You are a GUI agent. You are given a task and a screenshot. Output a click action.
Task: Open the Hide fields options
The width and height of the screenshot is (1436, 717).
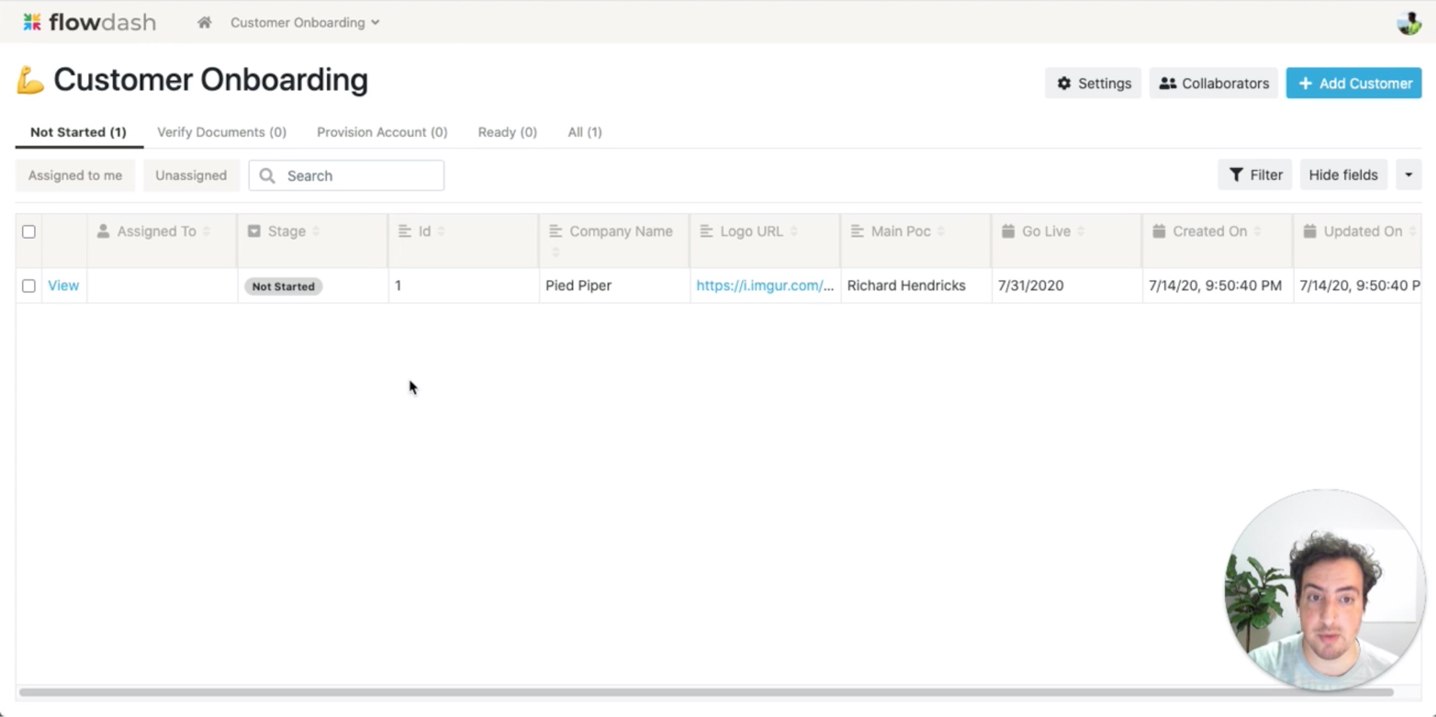pyautogui.click(x=1343, y=175)
